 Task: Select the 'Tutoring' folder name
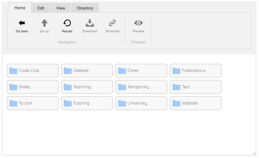(81, 103)
